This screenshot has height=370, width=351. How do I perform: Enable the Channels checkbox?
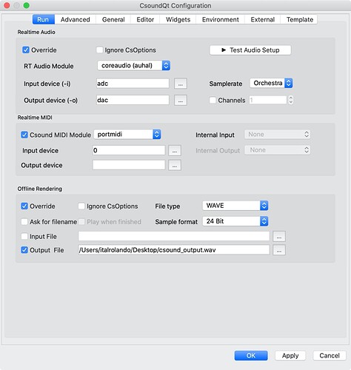click(213, 100)
